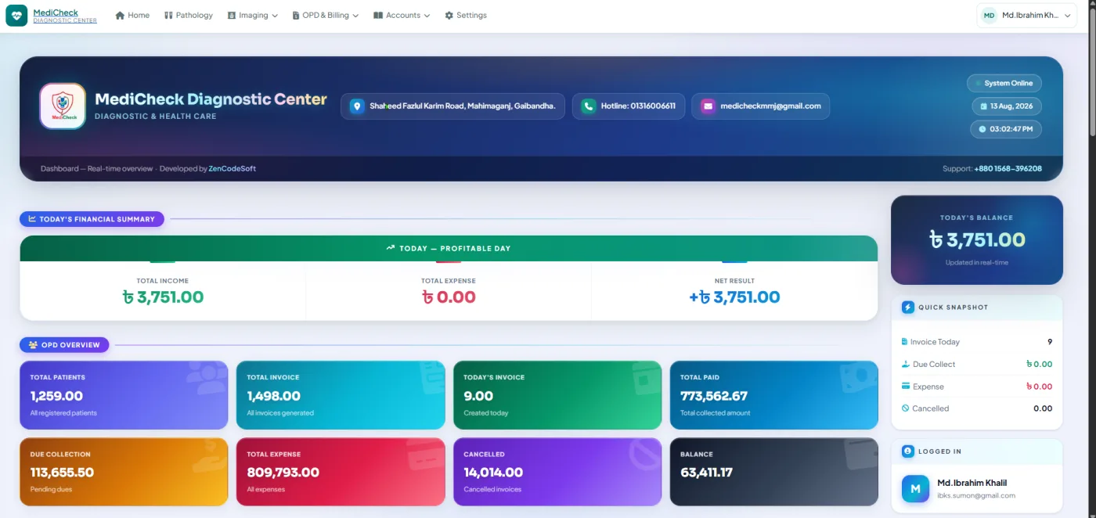
Task: Open the Total Paid card
Action: 774,395
